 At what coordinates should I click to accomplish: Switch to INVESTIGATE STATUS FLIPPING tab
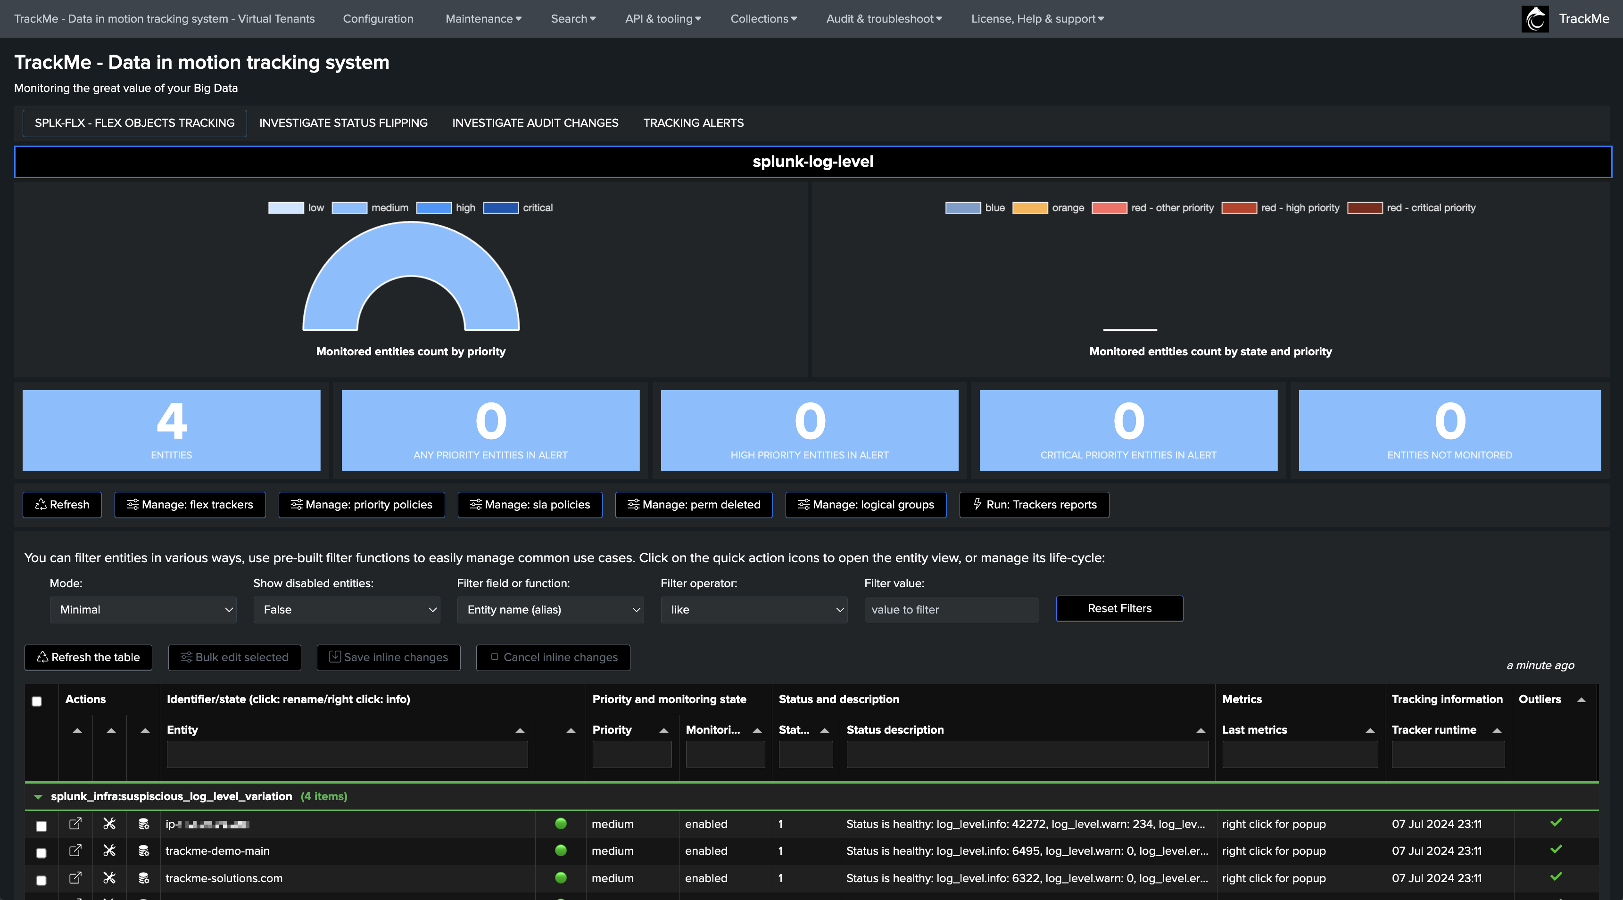click(x=343, y=123)
